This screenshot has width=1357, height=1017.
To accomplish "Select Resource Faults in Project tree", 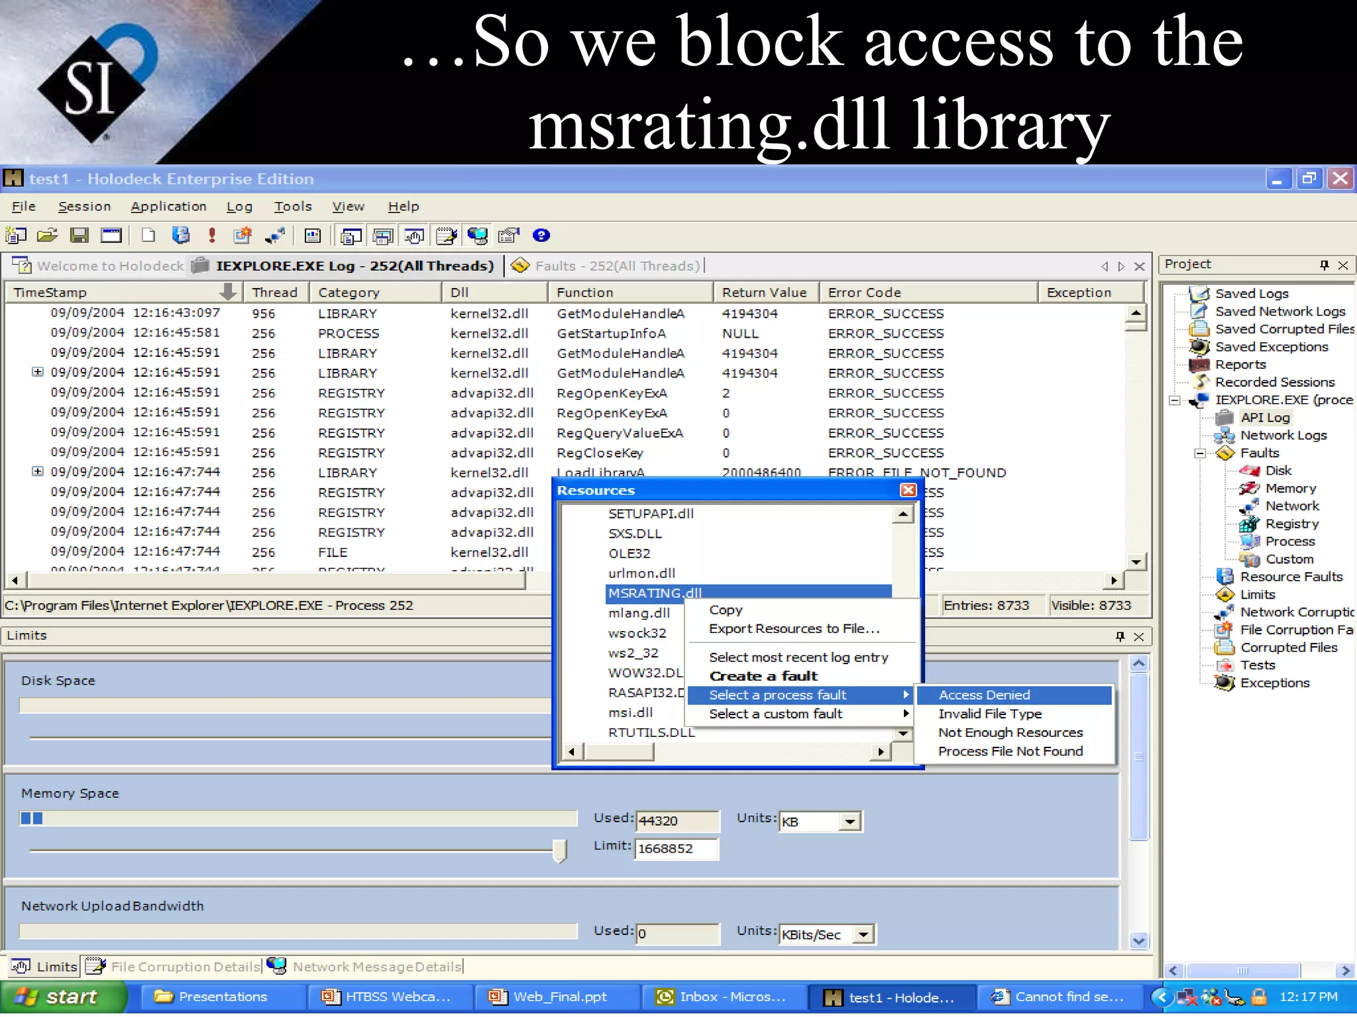I will (x=1291, y=577).
